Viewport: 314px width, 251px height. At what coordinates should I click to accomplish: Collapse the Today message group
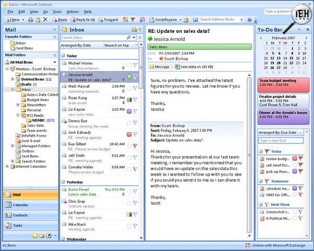click(63, 56)
